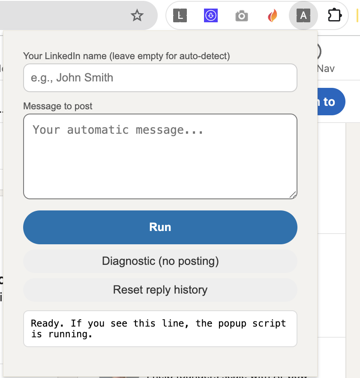Bookmark page with the star icon

coord(137,15)
